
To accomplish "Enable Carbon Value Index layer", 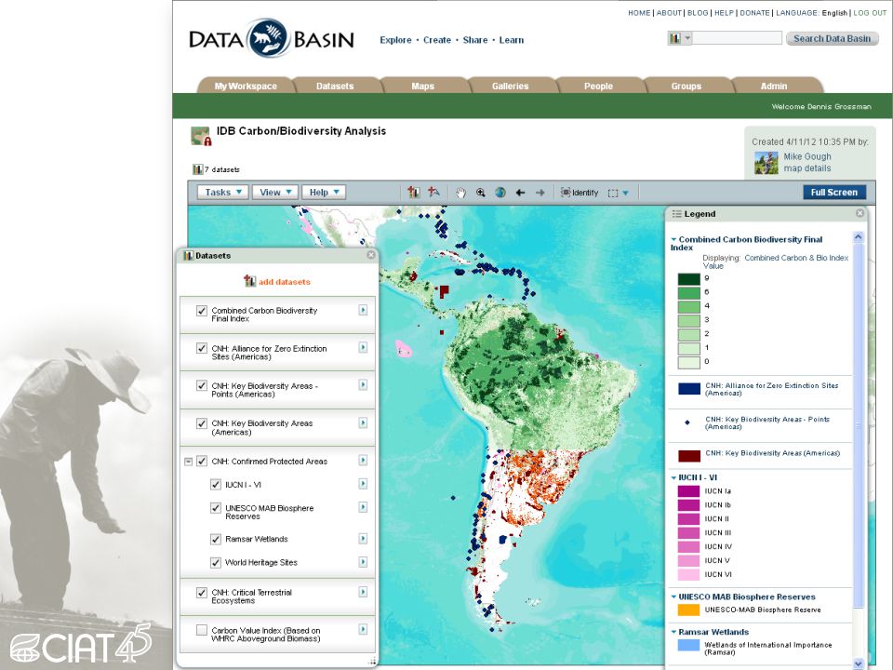I will pyautogui.click(x=202, y=630).
